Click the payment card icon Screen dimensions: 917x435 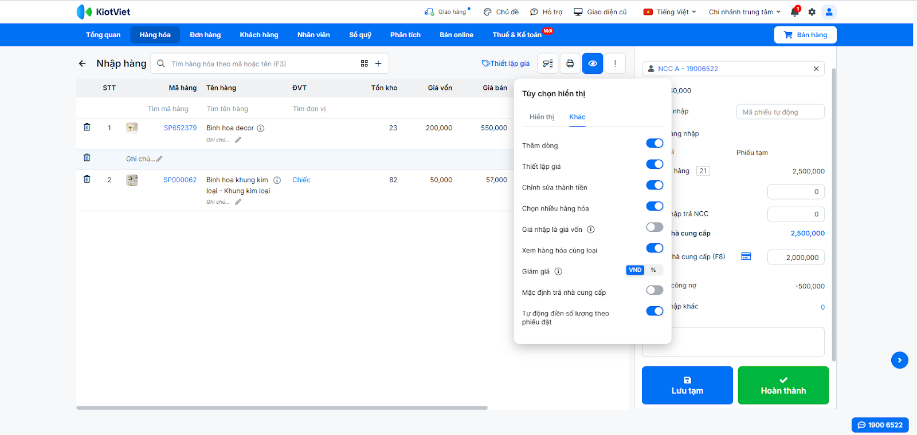tap(746, 256)
